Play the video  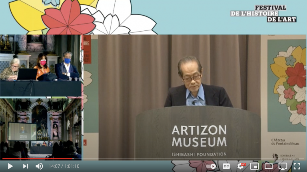(x=10, y=166)
